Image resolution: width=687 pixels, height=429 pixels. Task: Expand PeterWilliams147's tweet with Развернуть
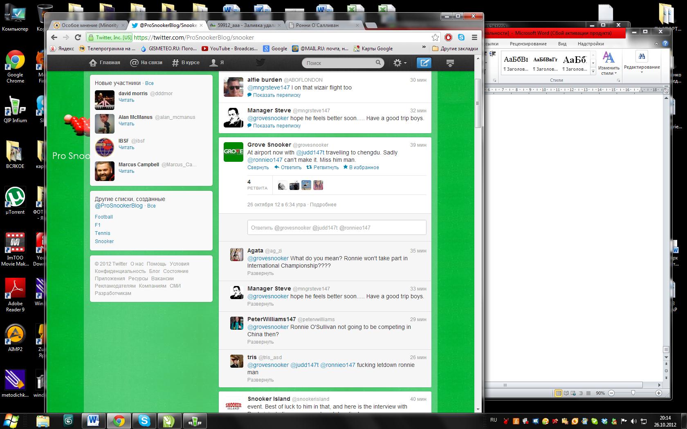(x=260, y=342)
